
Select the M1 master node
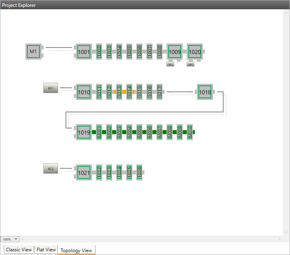tap(33, 52)
